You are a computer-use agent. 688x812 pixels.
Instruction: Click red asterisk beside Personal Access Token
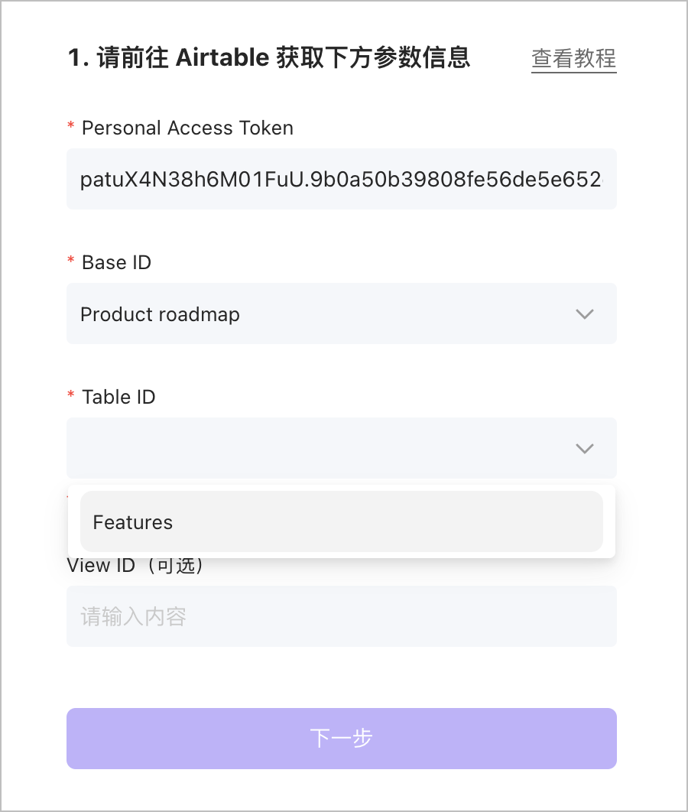click(x=71, y=126)
